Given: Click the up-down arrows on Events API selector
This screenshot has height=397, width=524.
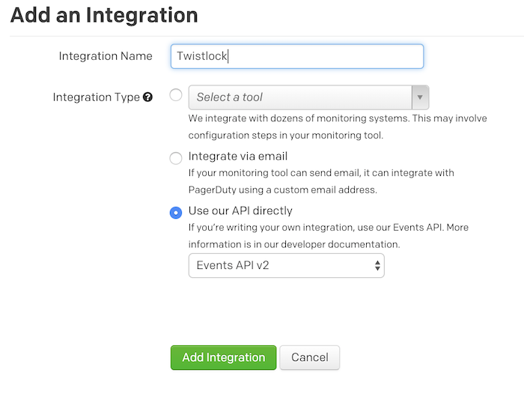Looking at the screenshot, I should pos(377,266).
